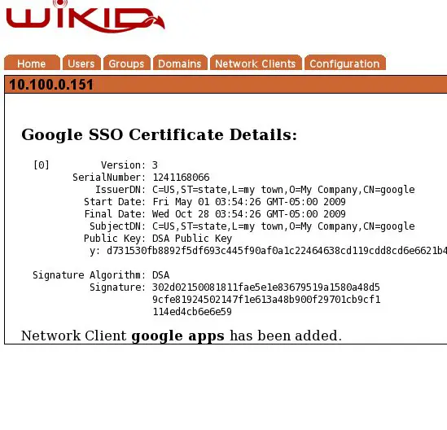Click the SerialNumber label
Image resolution: width=447 pixels, height=430 pixels.
tap(109, 178)
